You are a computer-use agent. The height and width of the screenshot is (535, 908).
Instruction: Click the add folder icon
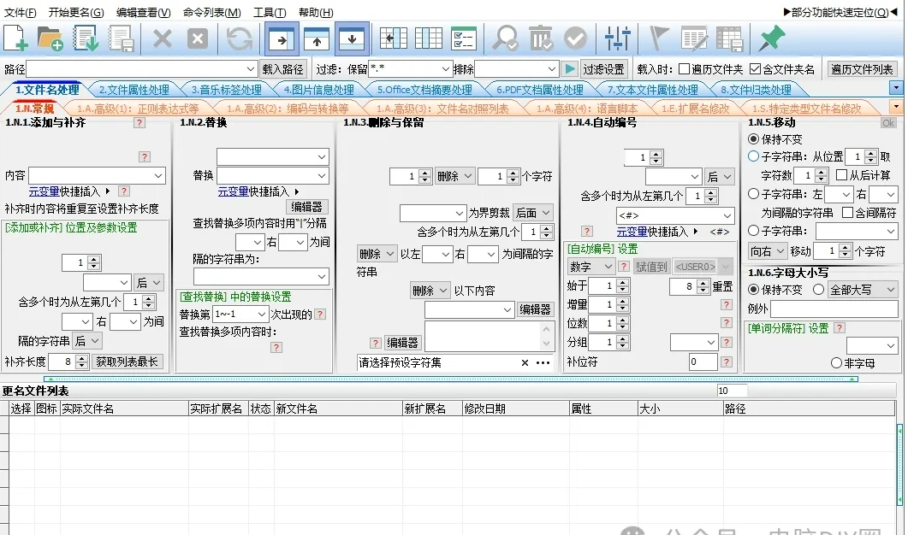click(x=50, y=38)
